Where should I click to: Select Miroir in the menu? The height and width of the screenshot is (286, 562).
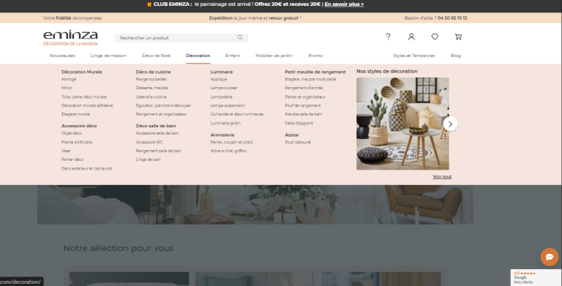pos(67,88)
